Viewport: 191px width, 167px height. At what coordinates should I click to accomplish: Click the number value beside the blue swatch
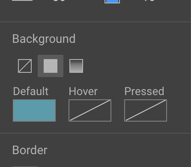(149, 0)
